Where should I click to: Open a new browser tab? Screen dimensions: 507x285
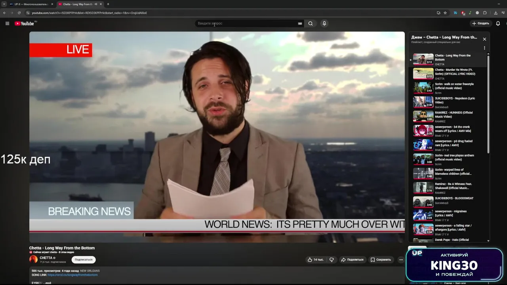pyautogui.click(x=108, y=4)
